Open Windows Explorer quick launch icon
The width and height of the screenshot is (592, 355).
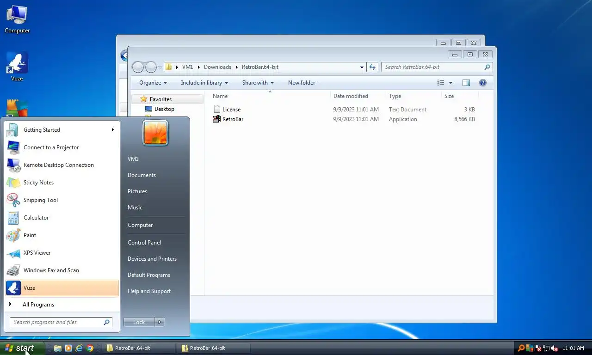58,348
